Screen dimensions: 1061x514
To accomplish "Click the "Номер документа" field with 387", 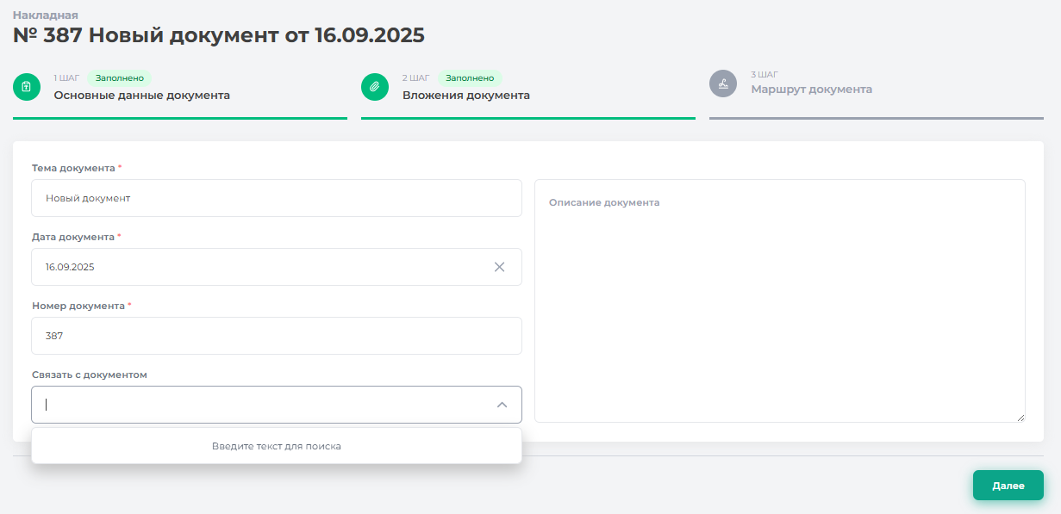I will click(276, 336).
